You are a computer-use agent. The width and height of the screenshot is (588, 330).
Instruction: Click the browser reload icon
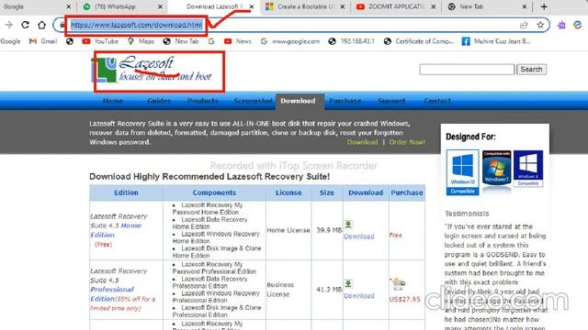click(x=25, y=25)
